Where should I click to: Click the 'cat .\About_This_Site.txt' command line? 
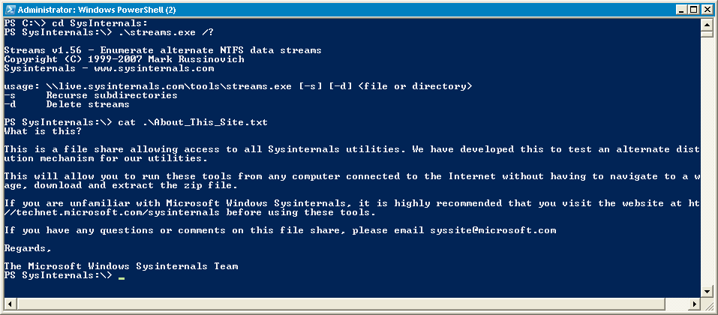[193, 123]
